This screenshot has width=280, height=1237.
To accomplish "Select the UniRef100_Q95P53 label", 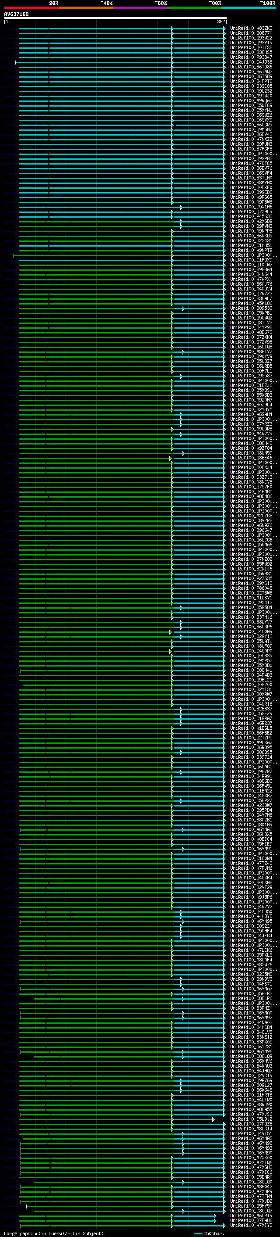I will click(251, 661).
